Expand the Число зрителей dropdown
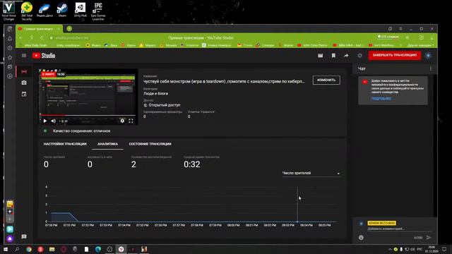 (x=311, y=173)
